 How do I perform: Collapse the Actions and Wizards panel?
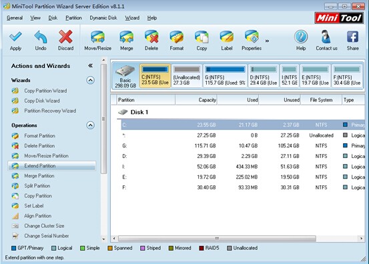click(90, 65)
